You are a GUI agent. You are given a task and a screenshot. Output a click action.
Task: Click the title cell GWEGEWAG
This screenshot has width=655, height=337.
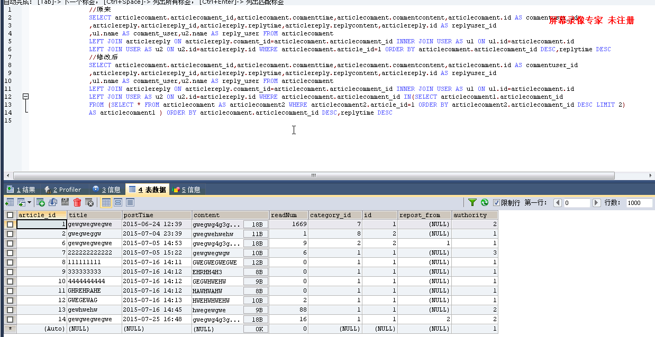click(x=94, y=301)
